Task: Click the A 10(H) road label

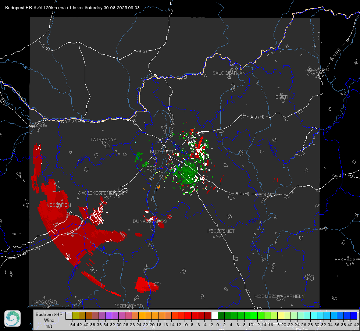Action: tap(69, 121)
